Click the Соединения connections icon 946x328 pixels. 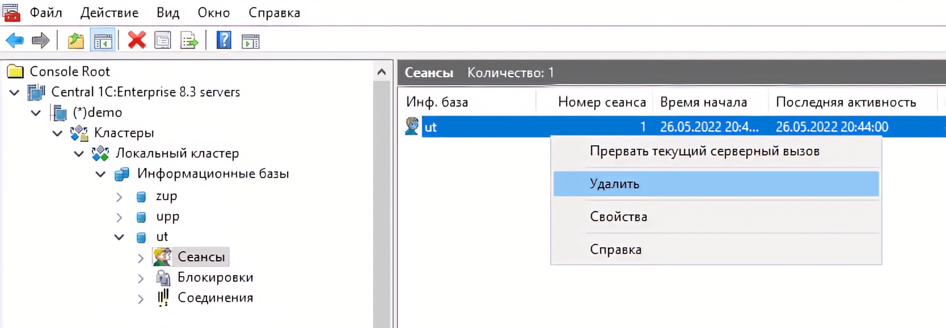pos(163,298)
